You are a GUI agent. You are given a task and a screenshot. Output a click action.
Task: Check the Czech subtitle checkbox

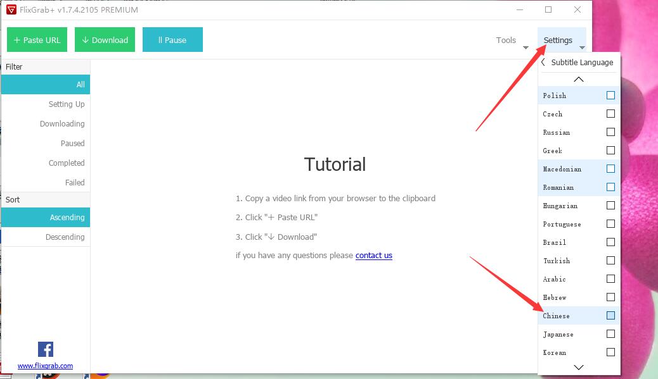(x=610, y=114)
